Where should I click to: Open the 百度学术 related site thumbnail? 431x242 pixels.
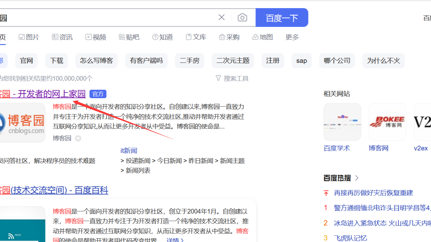point(342,122)
